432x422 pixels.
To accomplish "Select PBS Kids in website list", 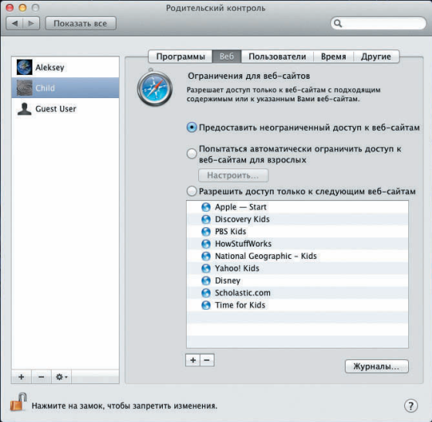I will (x=297, y=232).
